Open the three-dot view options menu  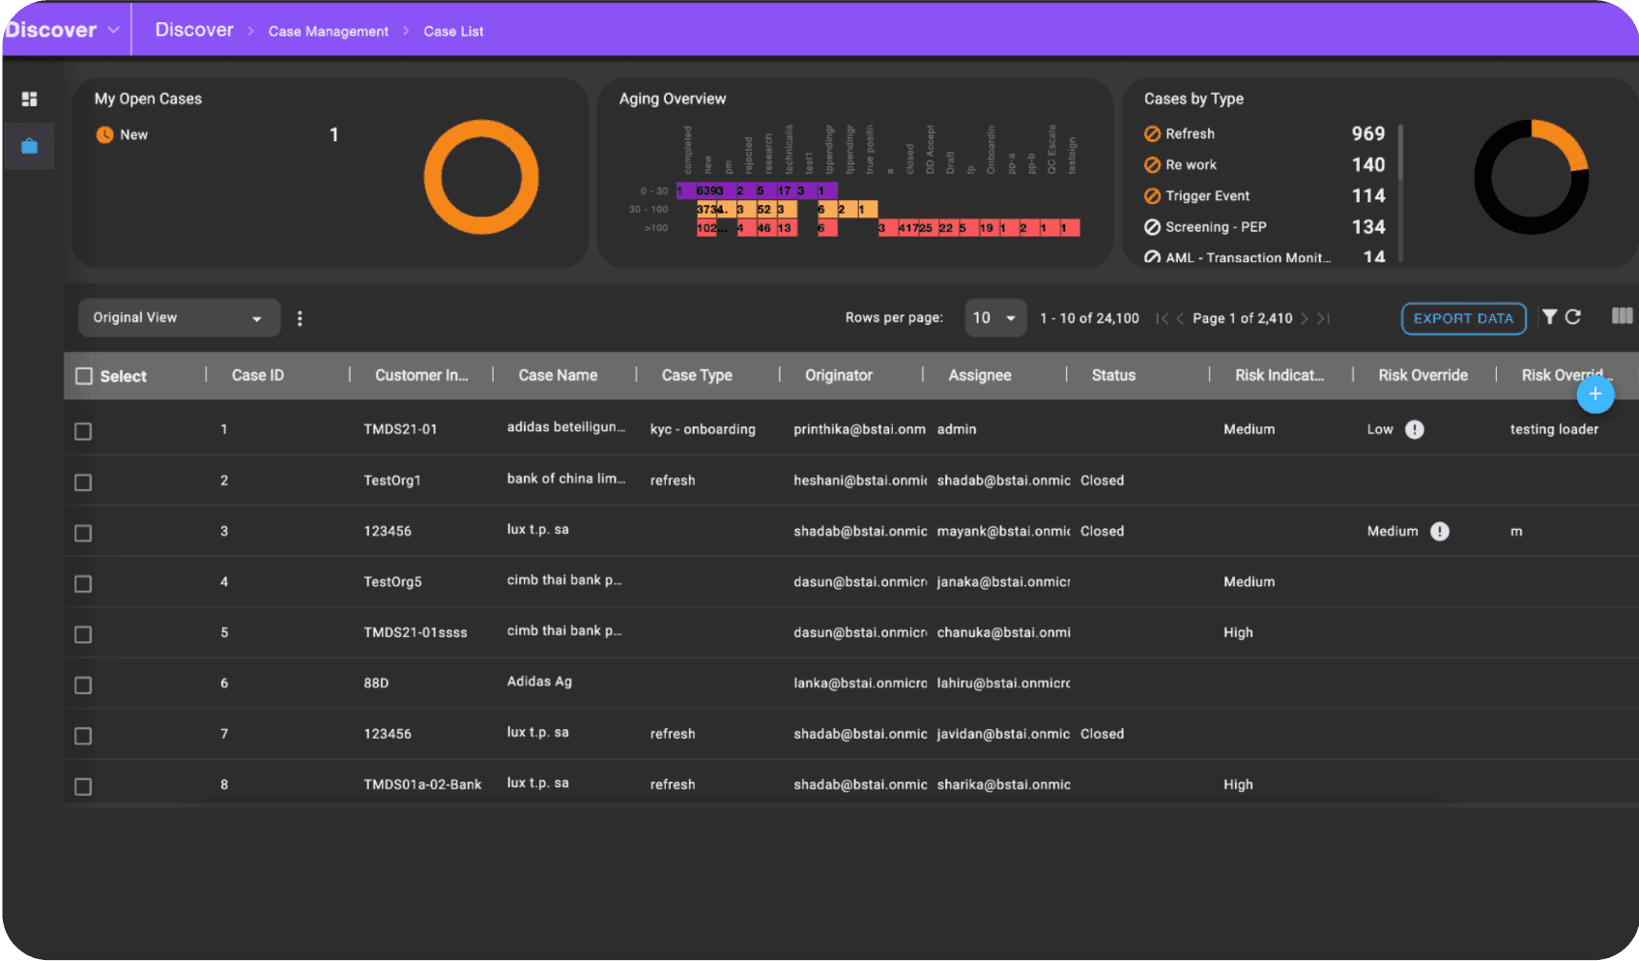tap(300, 318)
